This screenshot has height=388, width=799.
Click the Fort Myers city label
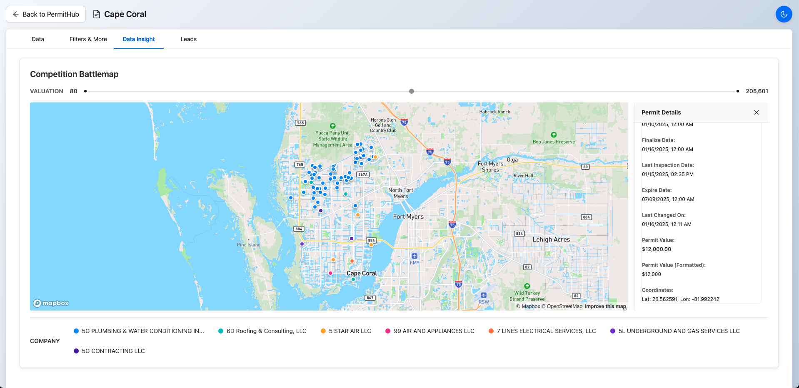(x=408, y=216)
